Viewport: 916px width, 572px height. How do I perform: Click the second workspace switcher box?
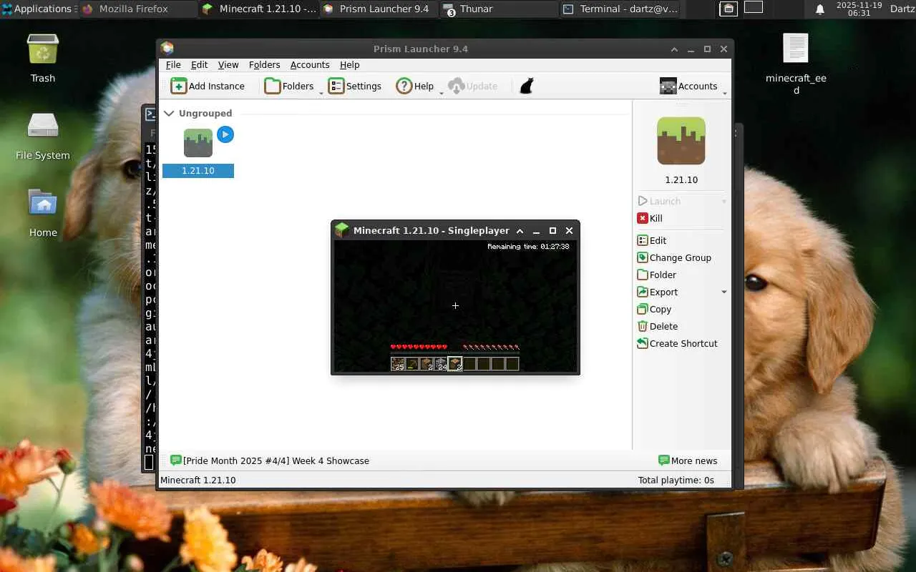[x=754, y=8]
